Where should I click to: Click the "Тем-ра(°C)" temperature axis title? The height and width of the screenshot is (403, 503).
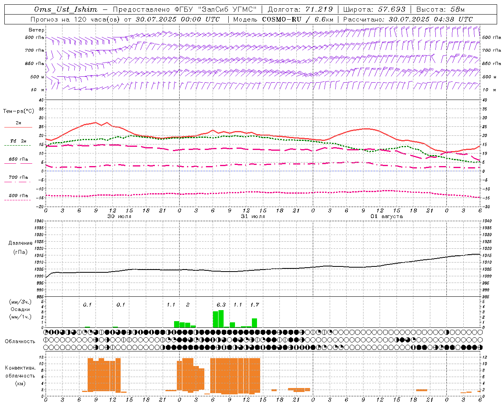point(18,111)
